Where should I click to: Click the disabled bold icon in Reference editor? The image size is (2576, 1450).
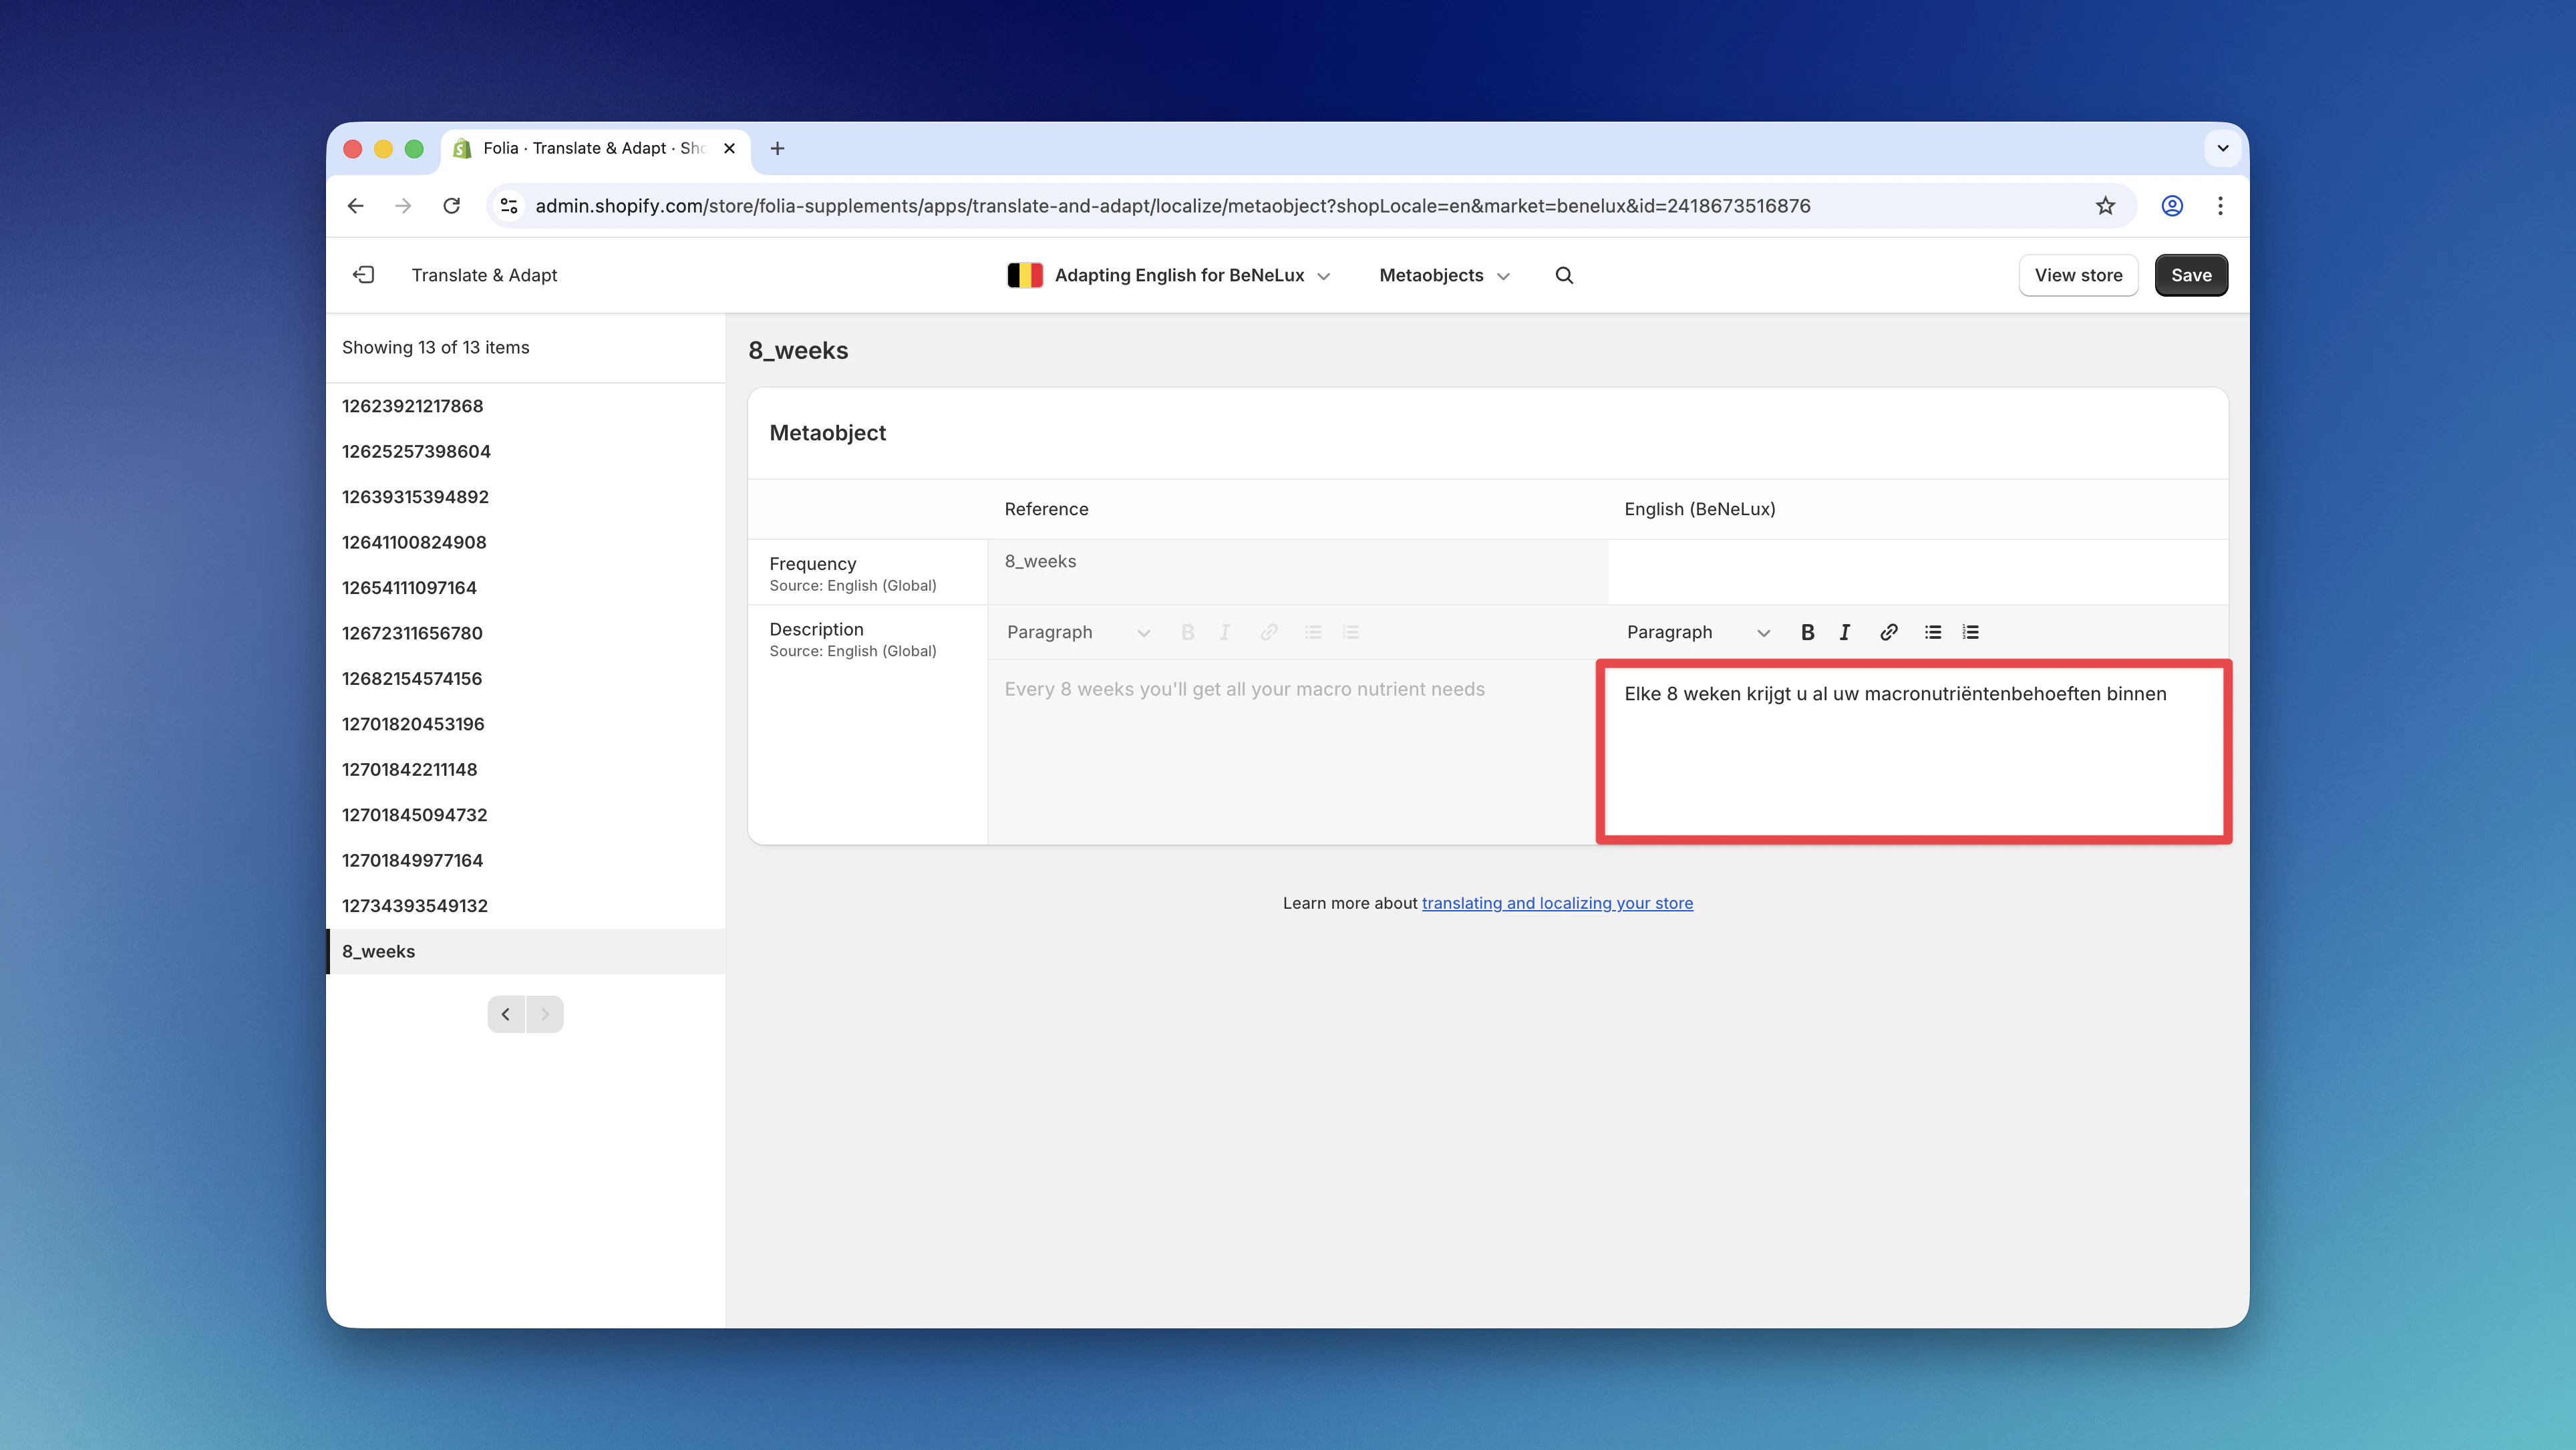(x=1187, y=632)
